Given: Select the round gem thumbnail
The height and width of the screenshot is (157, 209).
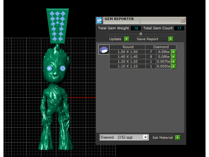Looking at the screenshot, I should coord(104,49).
